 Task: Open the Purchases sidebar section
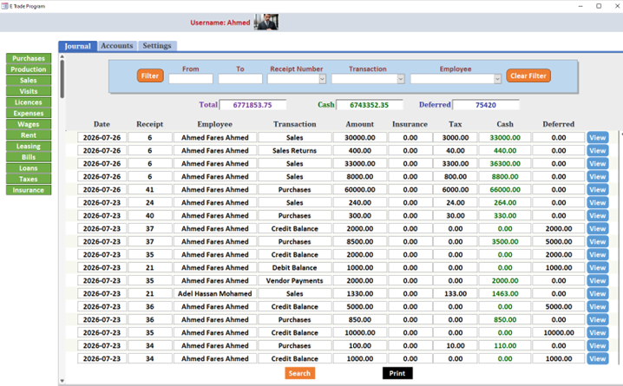(29, 58)
